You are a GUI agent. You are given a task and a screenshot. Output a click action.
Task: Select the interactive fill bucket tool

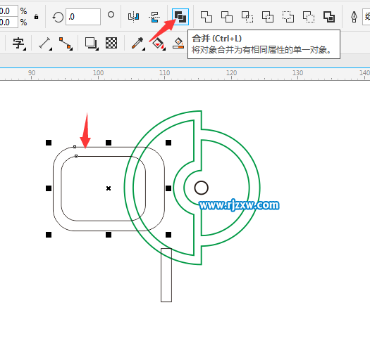coord(159,44)
